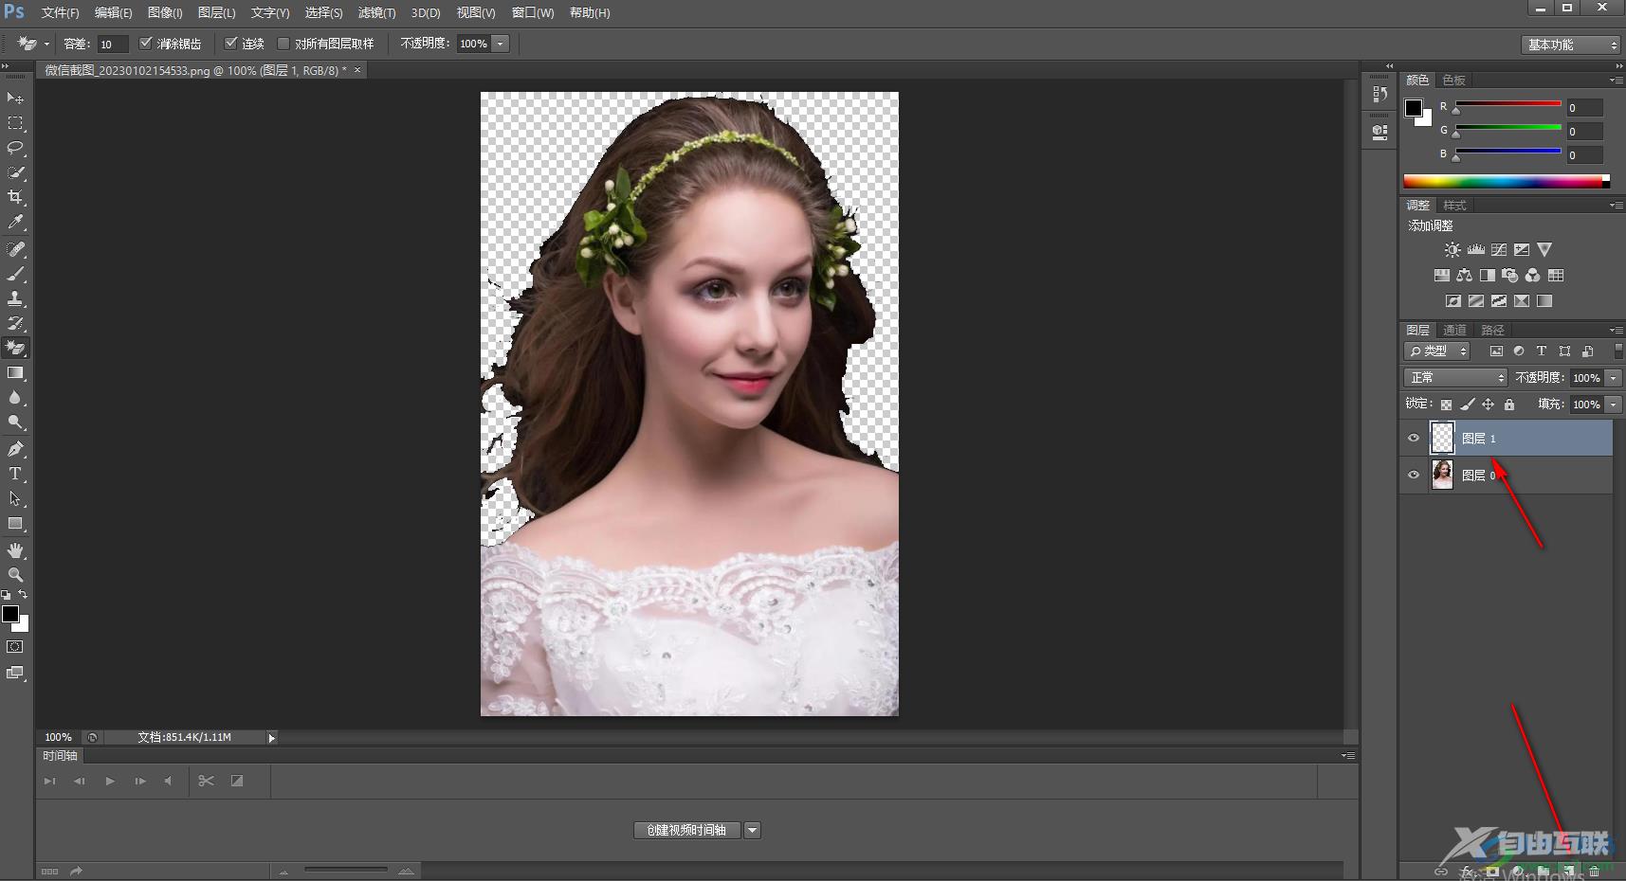Lock layer position
This screenshot has width=1626, height=881.
1489,405
